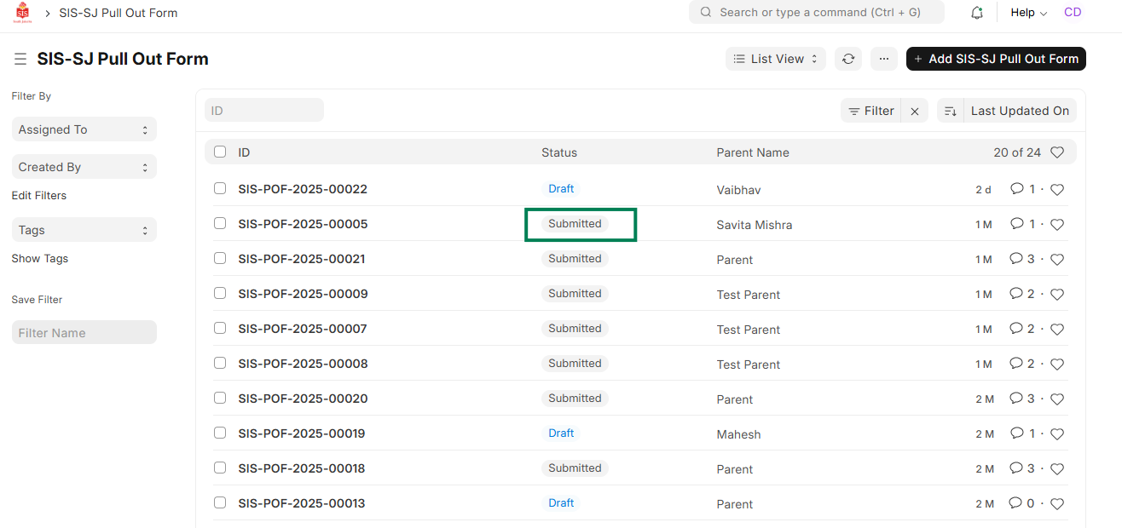
Task: Open the Created By filter dropdown
Action: pyautogui.click(x=84, y=167)
